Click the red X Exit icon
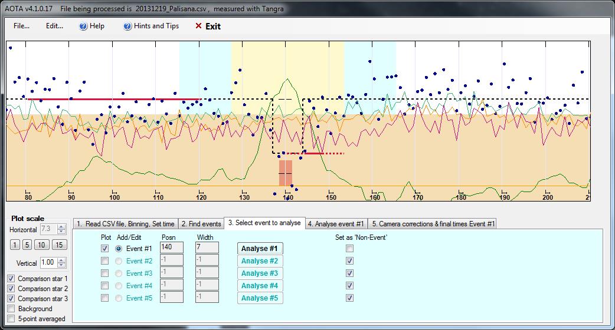Image resolution: width=615 pixels, height=330 pixels. tap(198, 26)
